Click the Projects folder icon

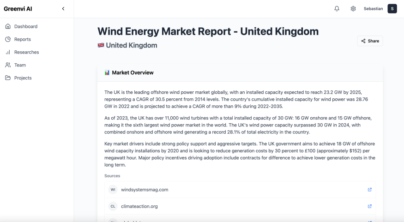point(8,78)
